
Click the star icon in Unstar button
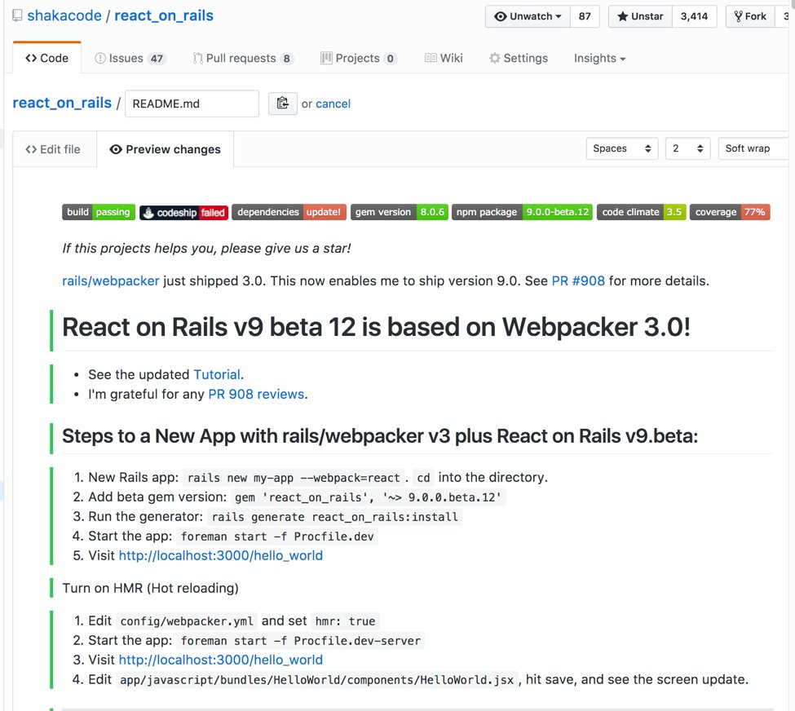623,16
